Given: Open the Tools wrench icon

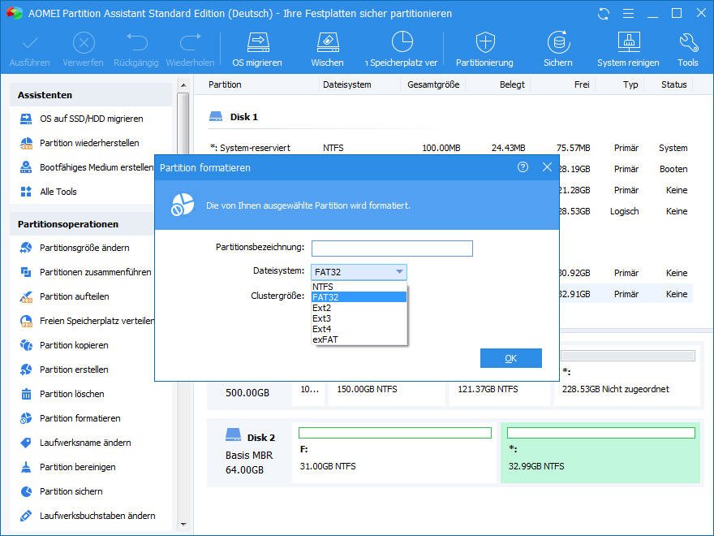Looking at the screenshot, I should tap(688, 43).
